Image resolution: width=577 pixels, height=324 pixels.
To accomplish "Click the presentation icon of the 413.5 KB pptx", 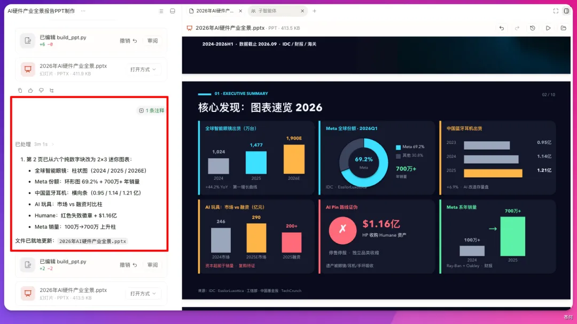I will click(28, 293).
